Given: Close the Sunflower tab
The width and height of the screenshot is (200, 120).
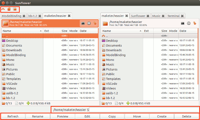Looking at the screenshot, I should (148, 16).
